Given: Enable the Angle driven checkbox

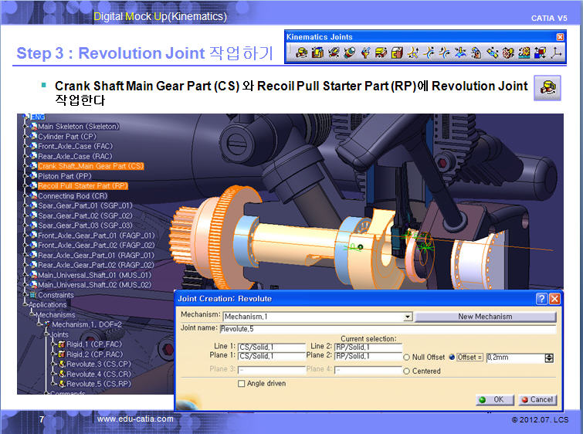Looking at the screenshot, I should coord(242,383).
